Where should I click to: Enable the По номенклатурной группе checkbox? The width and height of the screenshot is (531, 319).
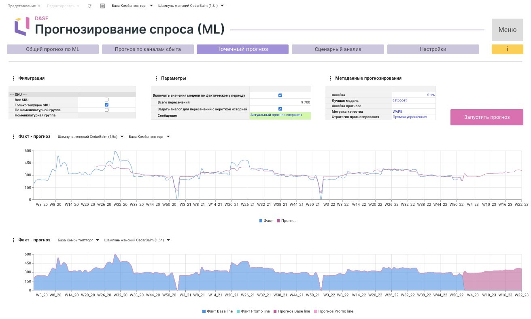106,110
